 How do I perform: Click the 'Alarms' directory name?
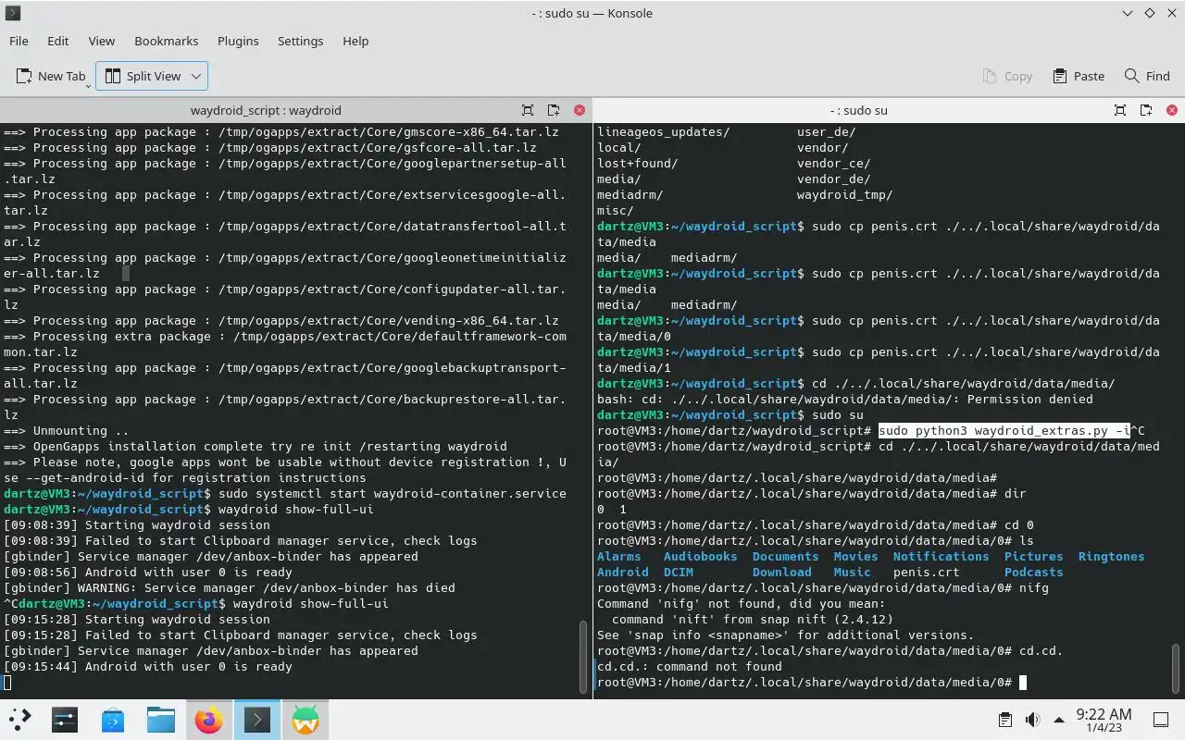coord(618,556)
